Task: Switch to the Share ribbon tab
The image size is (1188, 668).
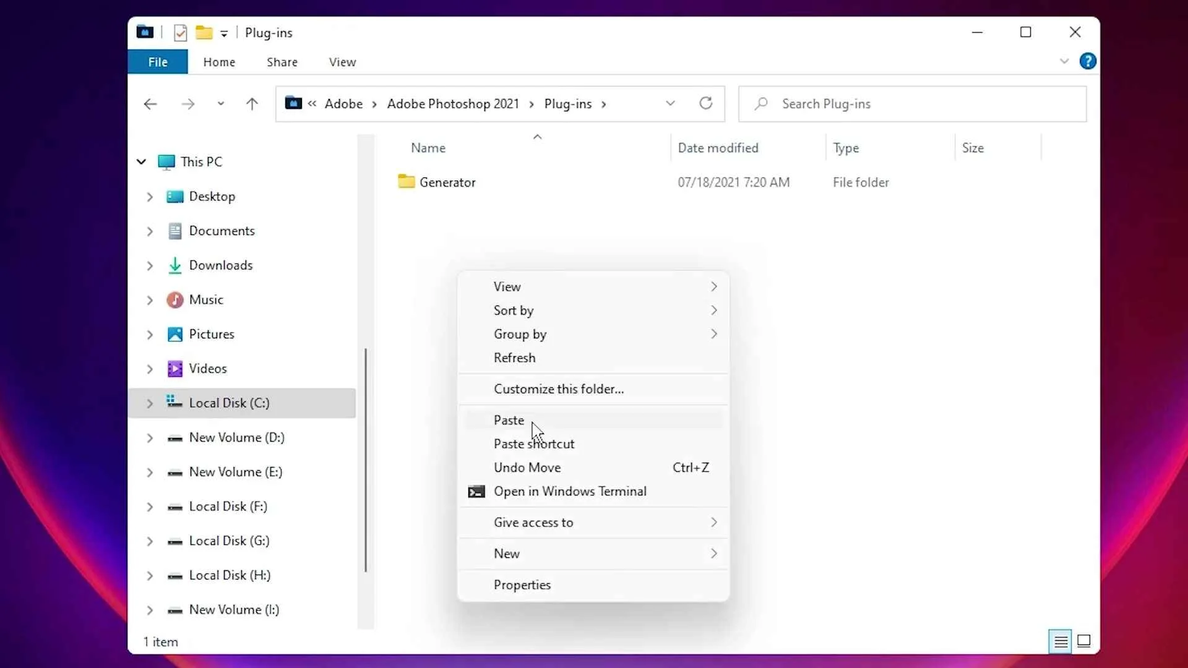Action: pyautogui.click(x=282, y=62)
